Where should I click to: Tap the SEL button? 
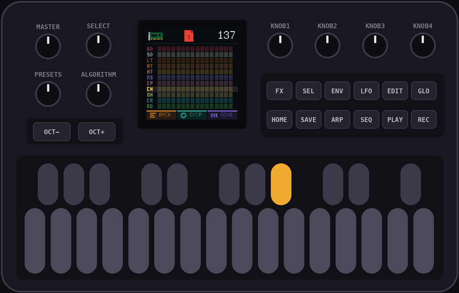click(308, 91)
